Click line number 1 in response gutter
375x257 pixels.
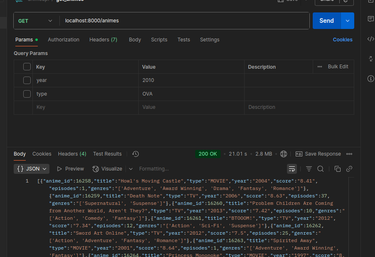coord(27,181)
